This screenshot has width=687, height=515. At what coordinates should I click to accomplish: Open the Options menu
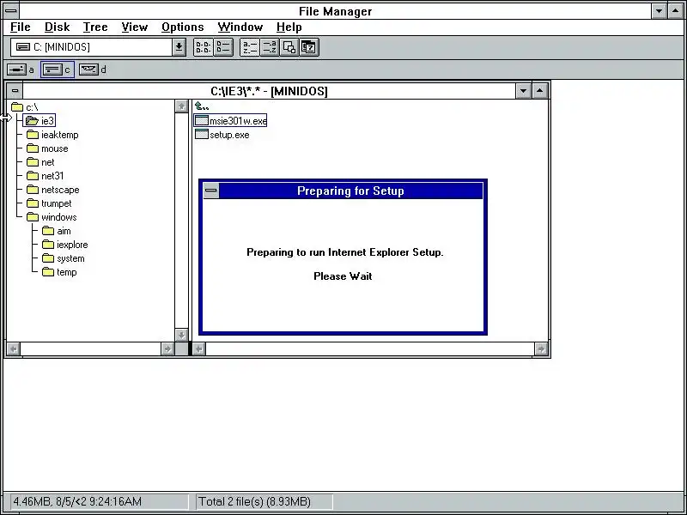click(x=182, y=27)
